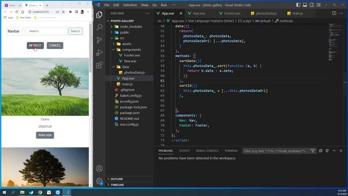Maximize panel size with chevron up
348x196 pixels.
(x=334, y=151)
